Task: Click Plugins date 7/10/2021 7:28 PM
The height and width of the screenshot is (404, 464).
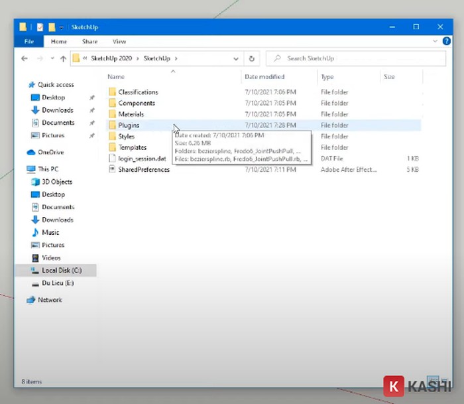Action: (270, 125)
